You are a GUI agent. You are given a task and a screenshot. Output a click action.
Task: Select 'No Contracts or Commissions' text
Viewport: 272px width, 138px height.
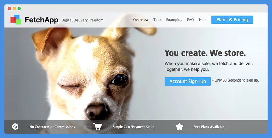point(52,127)
